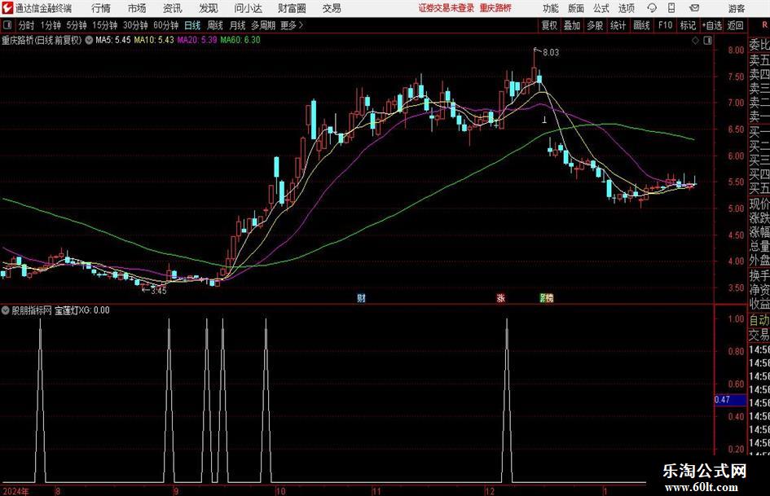
Task: Click the 返回 back button
Action: pyautogui.click(x=735, y=25)
